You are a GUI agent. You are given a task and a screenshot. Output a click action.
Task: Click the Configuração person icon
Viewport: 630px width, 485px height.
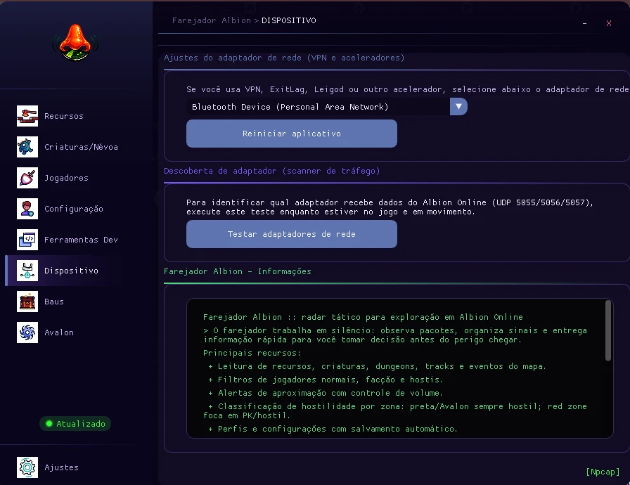click(27, 209)
